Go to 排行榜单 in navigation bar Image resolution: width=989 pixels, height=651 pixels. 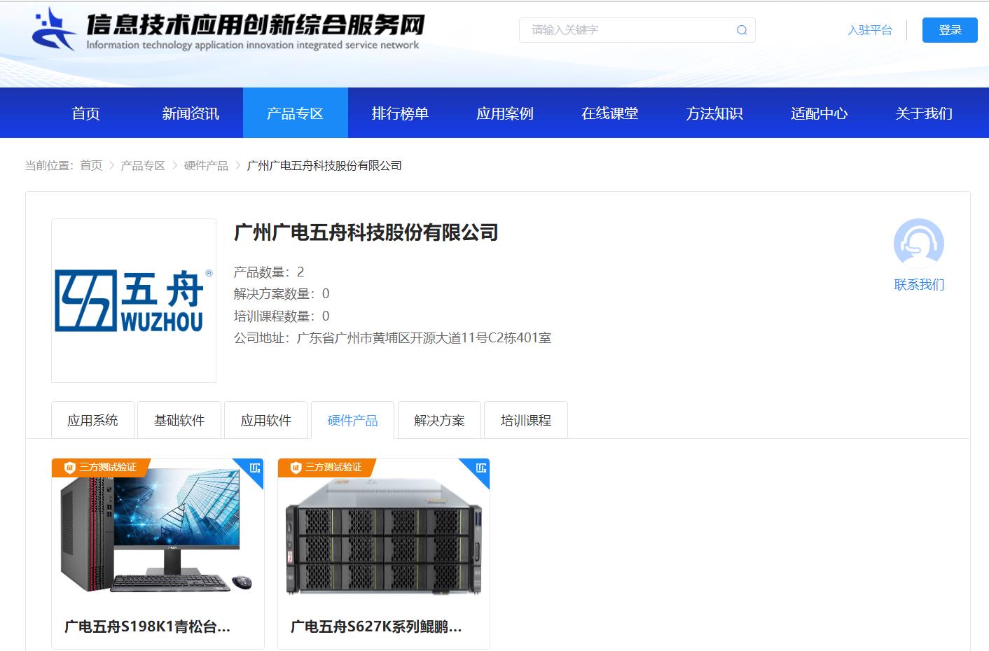(x=400, y=113)
